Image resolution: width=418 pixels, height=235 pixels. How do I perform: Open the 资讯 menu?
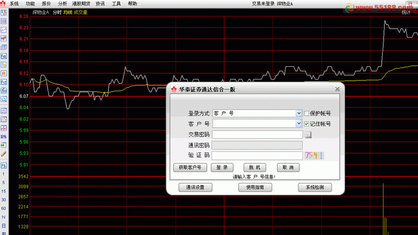[x=100, y=4]
